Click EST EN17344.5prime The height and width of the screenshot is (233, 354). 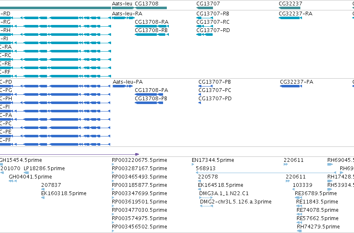(193, 164)
